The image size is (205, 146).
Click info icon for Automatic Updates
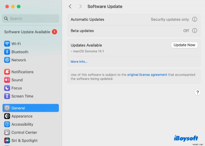point(194,19)
